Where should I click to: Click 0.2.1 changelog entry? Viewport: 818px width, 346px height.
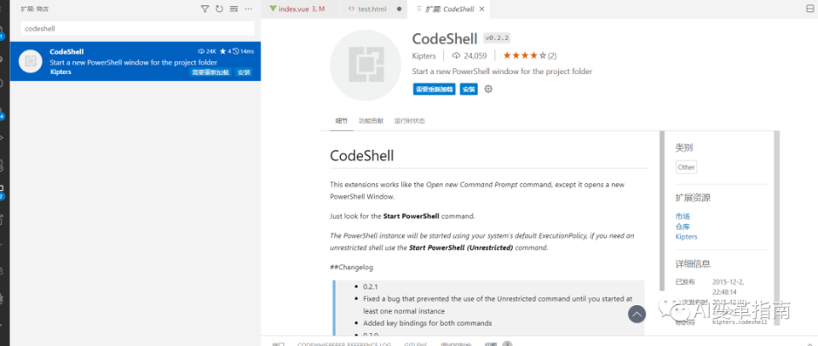(371, 286)
